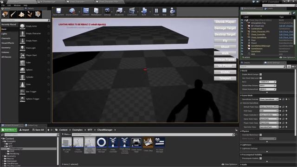Expand the Lightmass Settings row
The height and width of the screenshot is (167, 297).
[241, 148]
